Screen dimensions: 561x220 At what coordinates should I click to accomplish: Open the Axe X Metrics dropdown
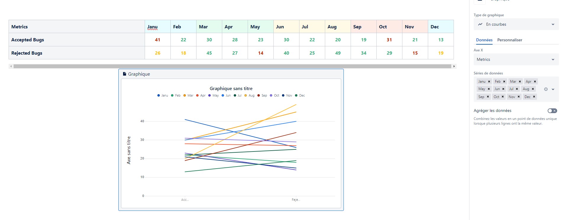tap(516, 59)
